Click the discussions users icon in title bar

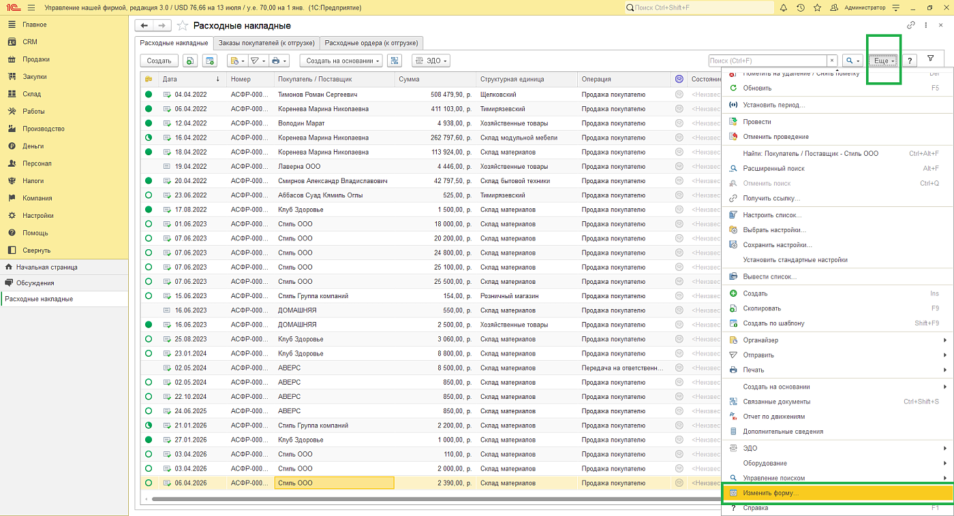(833, 7)
